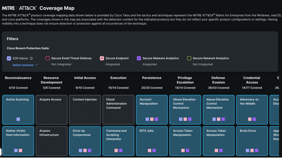Disable the Secure Endpoint checkbox
This screenshot has width=282, height=158.
[102, 58]
